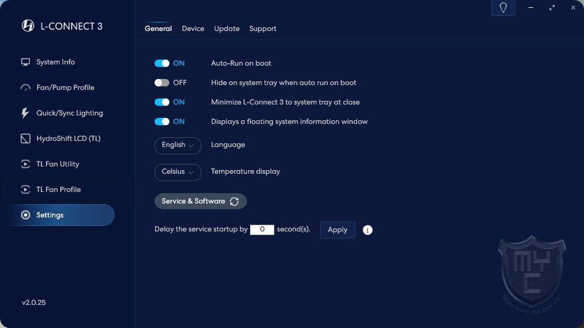Click the Apply button

tap(338, 230)
